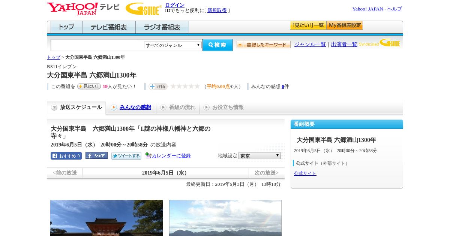Open the すべてのジャンル genre dropdown
Screen dimensions: 450x236
173,45
